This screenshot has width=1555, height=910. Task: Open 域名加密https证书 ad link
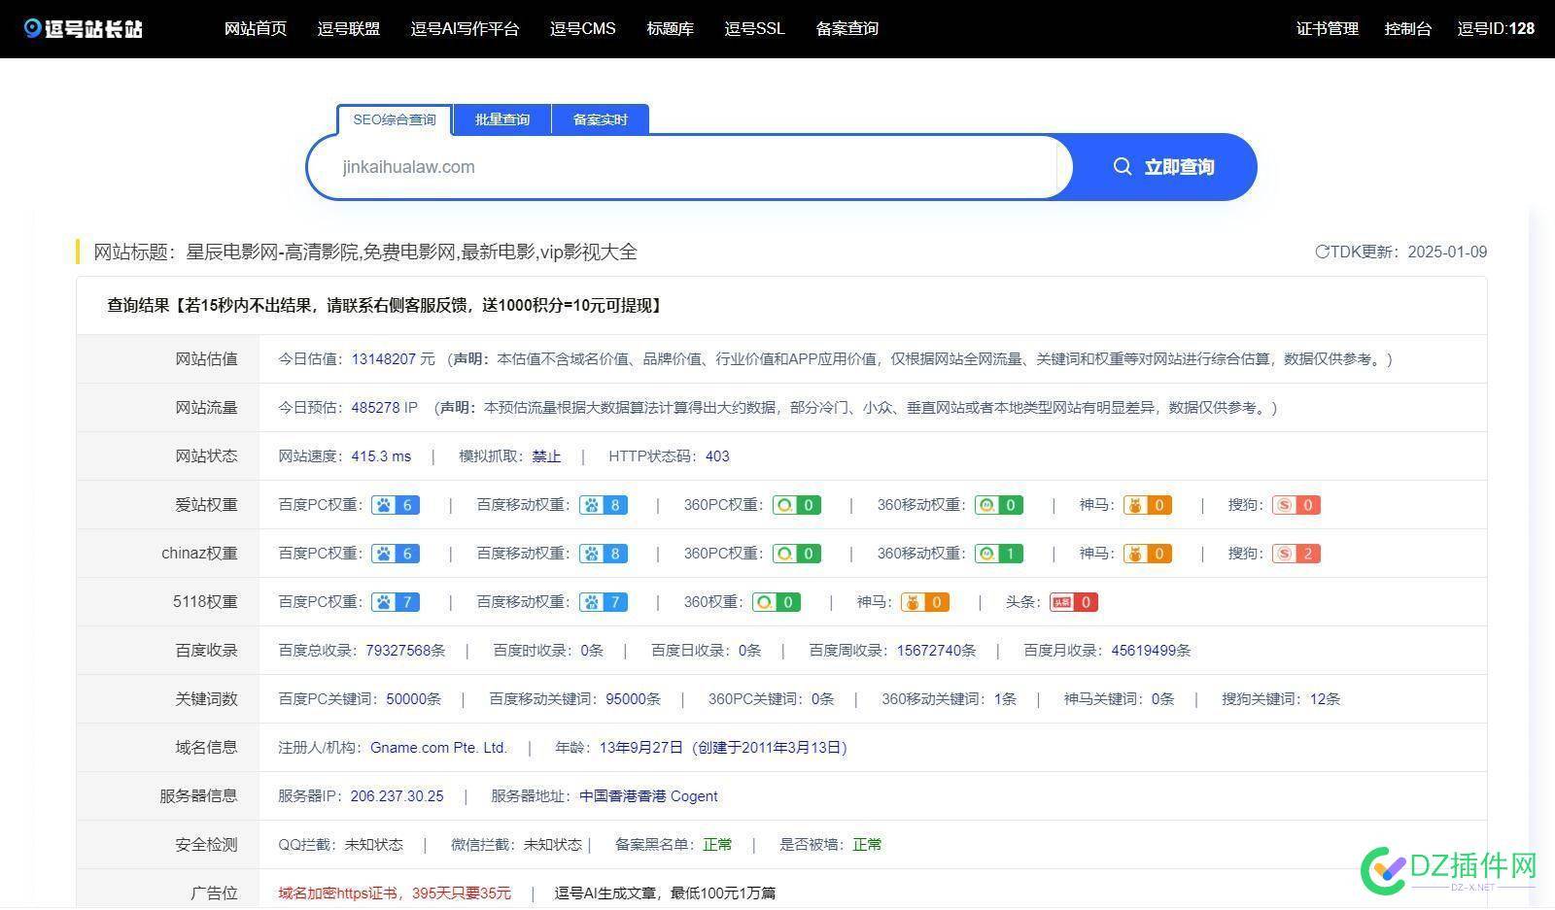tap(395, 893)
